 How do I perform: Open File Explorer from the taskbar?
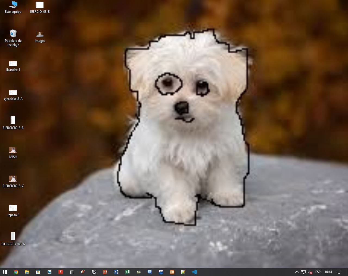pos(27,272)
